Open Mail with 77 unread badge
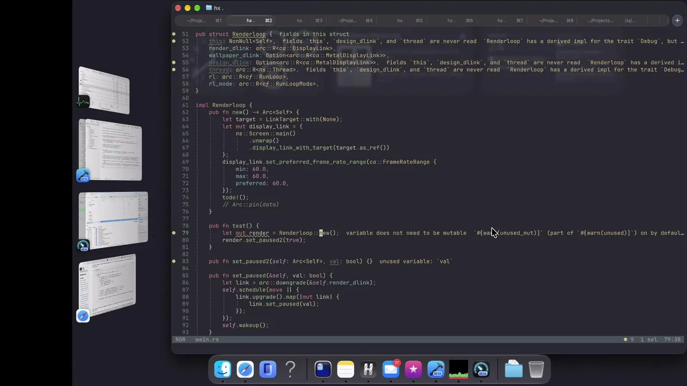 coord(391,369)
